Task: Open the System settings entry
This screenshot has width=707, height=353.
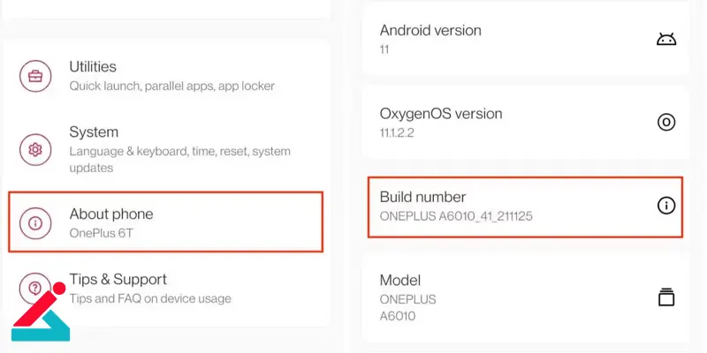Action: click(x=94, y=132)
